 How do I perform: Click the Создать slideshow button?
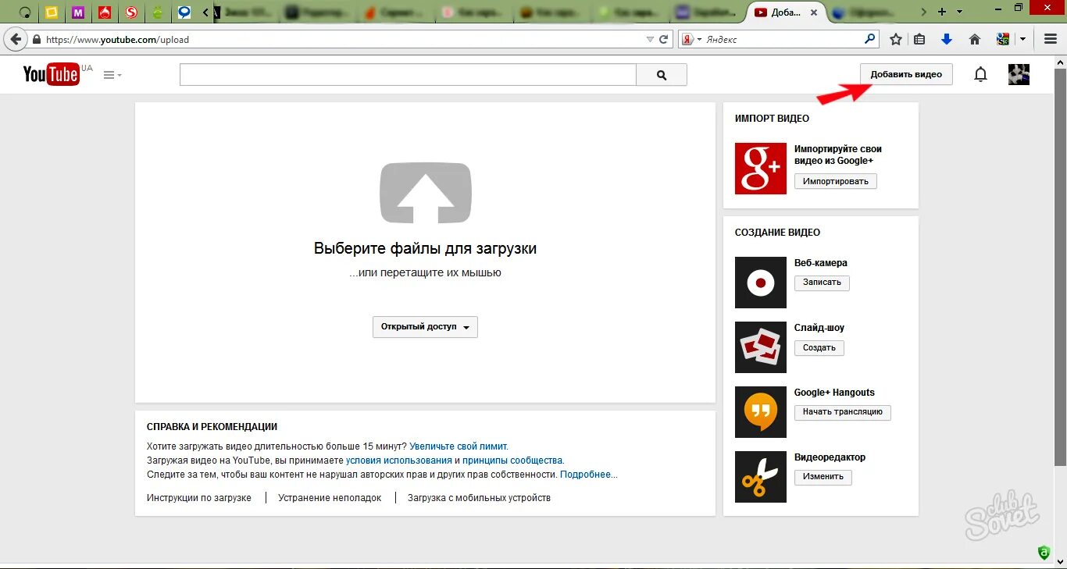[819, 347]
